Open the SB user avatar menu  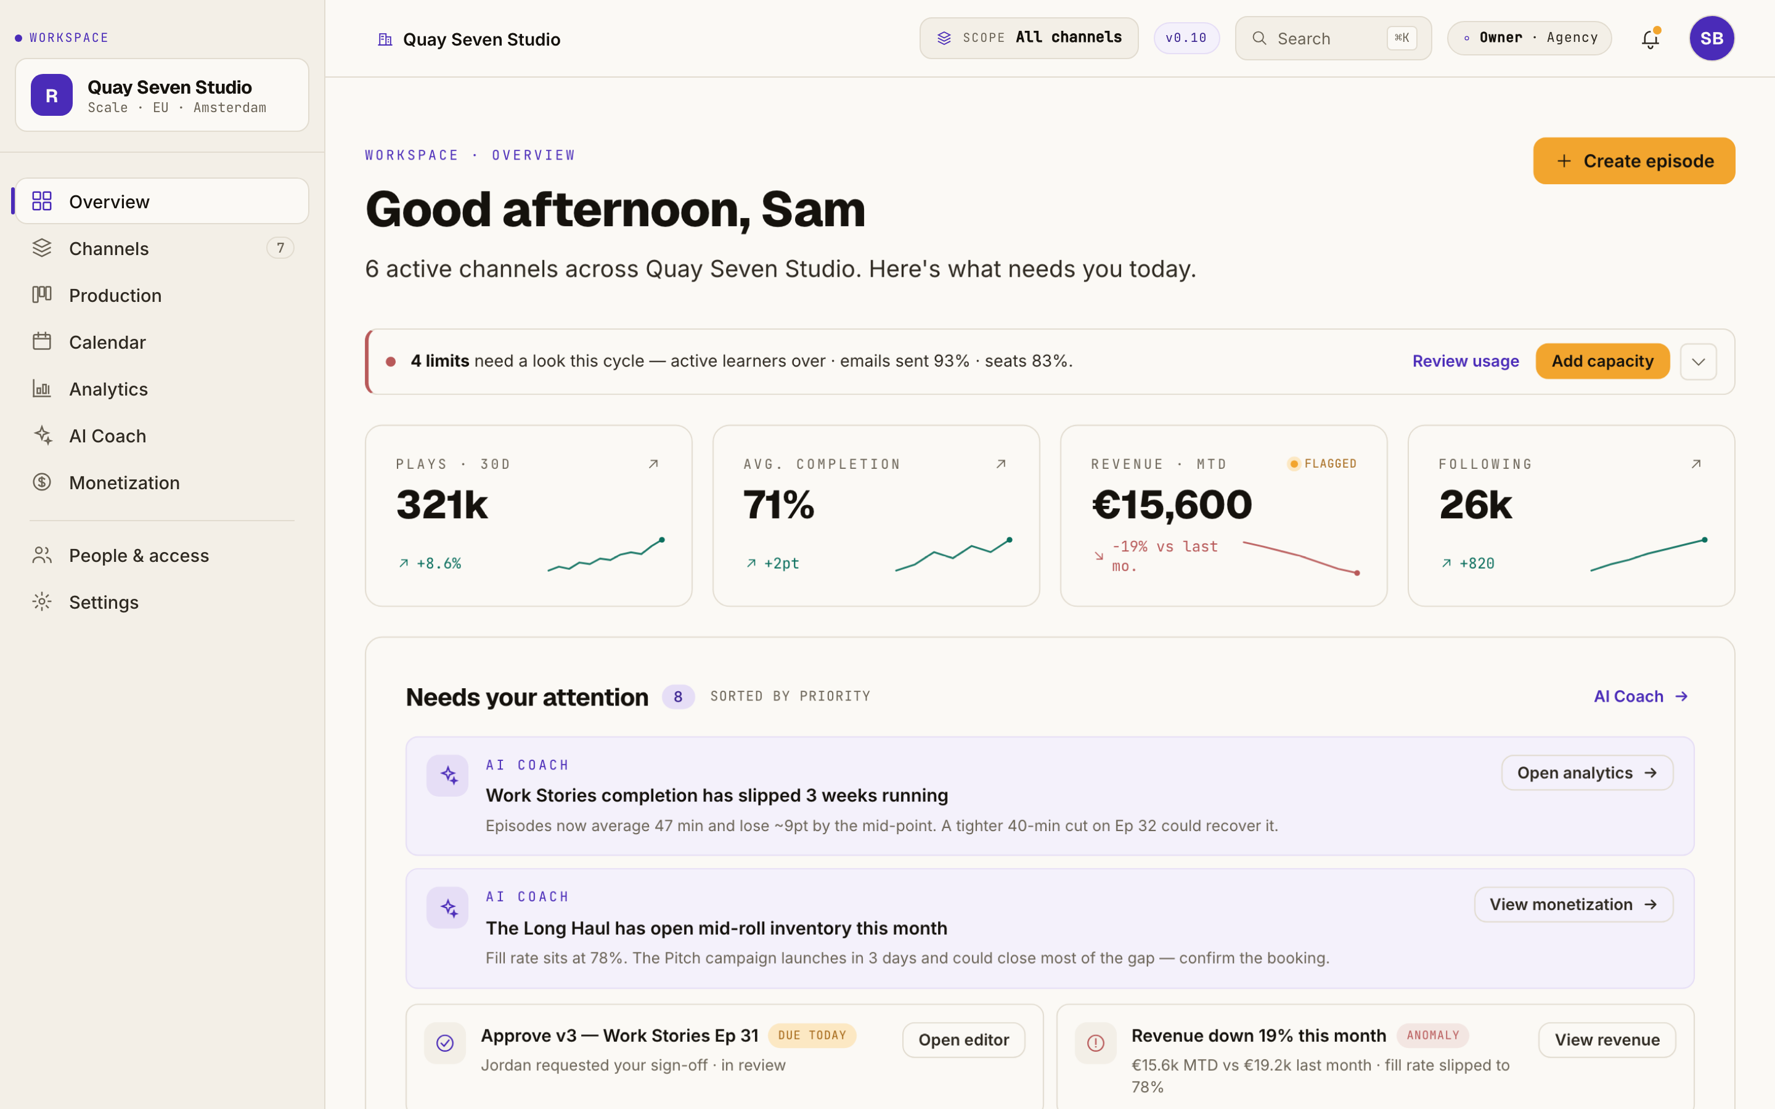(x=1711, y=38)
